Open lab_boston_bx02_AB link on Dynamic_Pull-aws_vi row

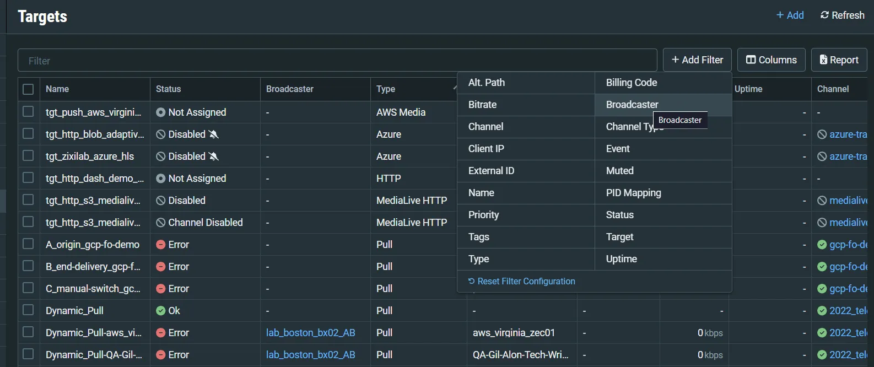coord(311,333)
